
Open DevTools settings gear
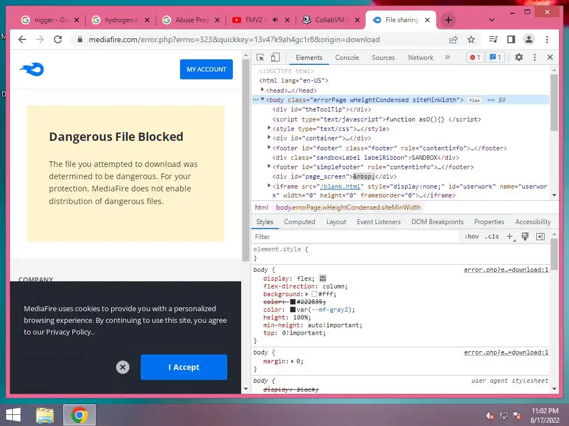(x=519, y=57)
